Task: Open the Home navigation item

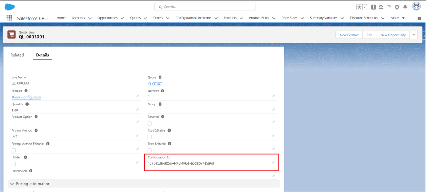Action: click(x=61, y=18)
